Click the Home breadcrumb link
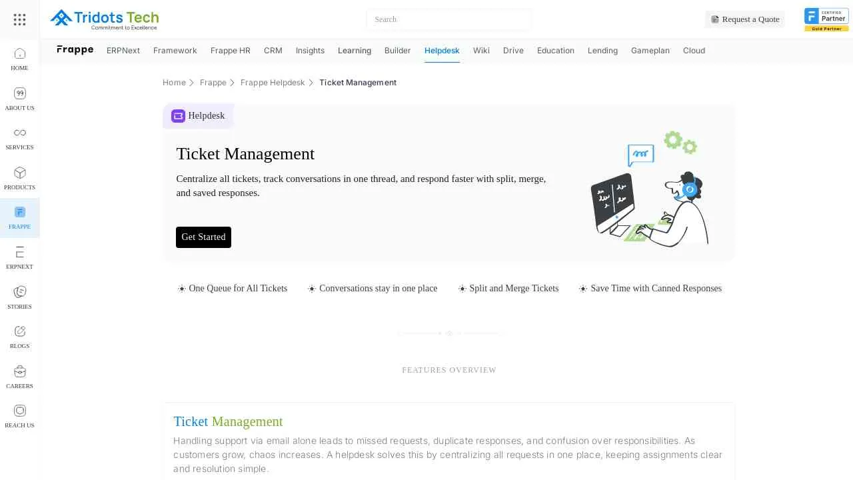Screen dimensions: 853x480 [x=174, y=83]
